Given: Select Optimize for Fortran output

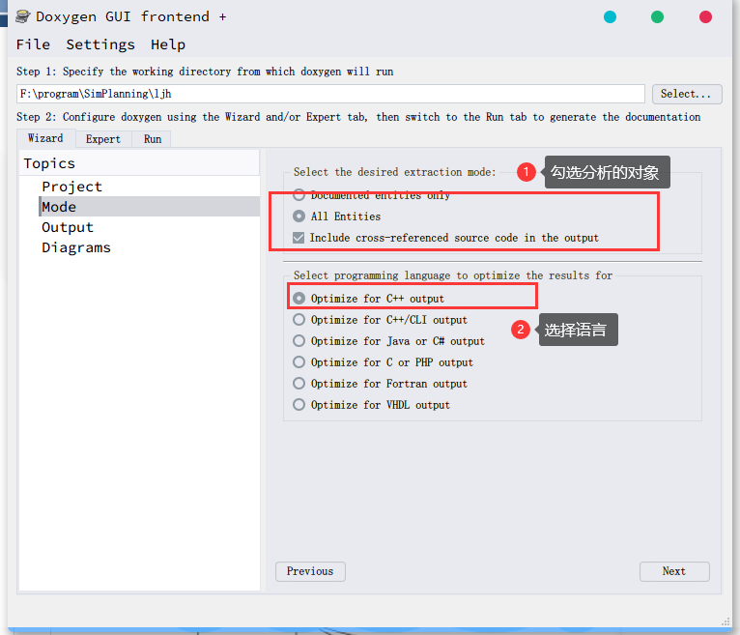Looking at the screenshot, I should coord(299,384).
